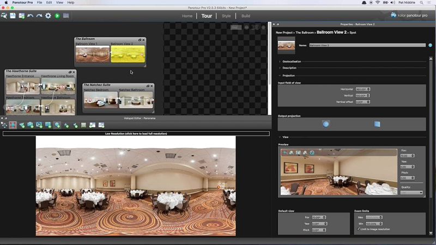Select the spherical output projection icon

click(326, 124)
